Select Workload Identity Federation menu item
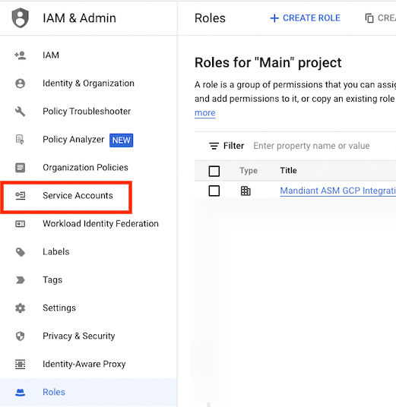396x407 pixels. coord(100,223)
